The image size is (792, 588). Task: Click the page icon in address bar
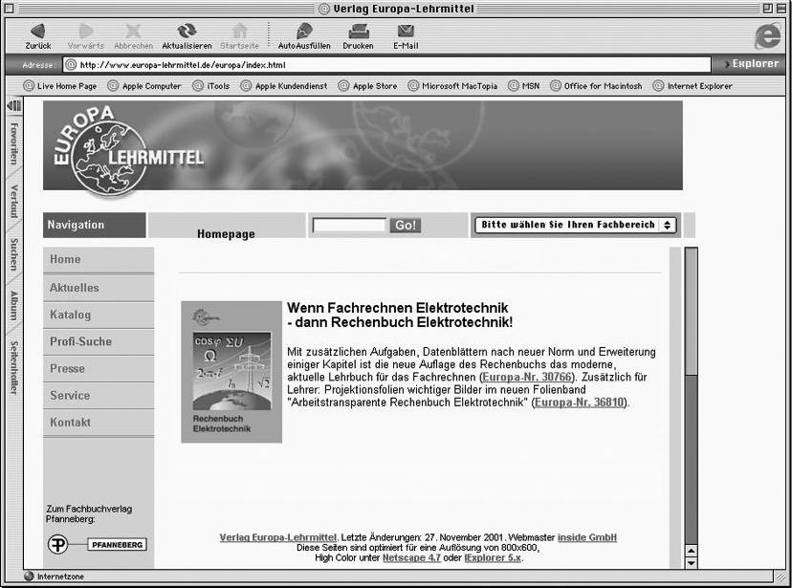click(71, 65)
